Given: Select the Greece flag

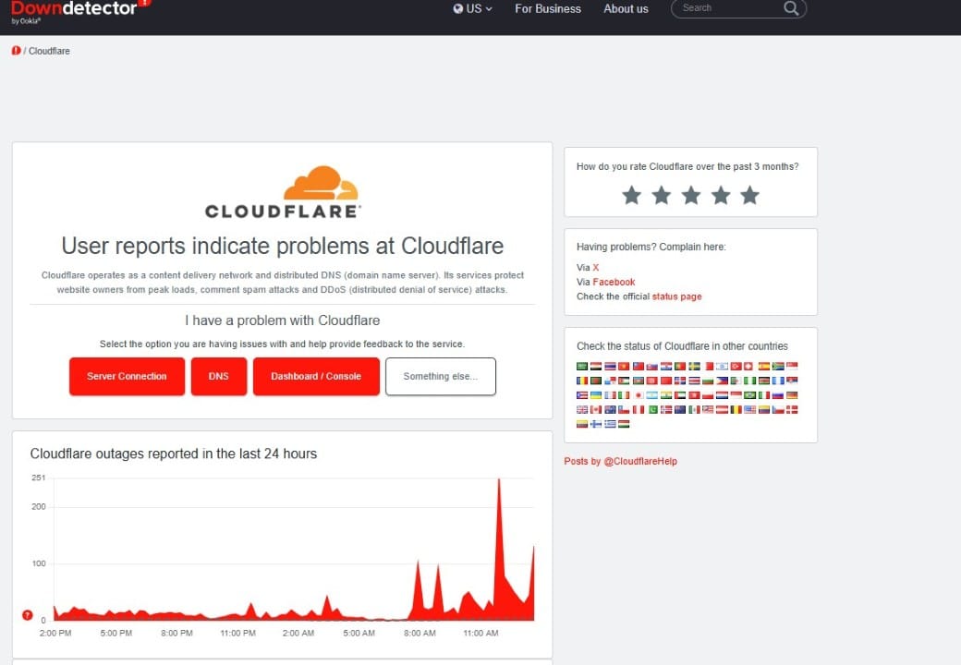Looking at the screenshot, I should pyautogui.click(x=610, y=424).
